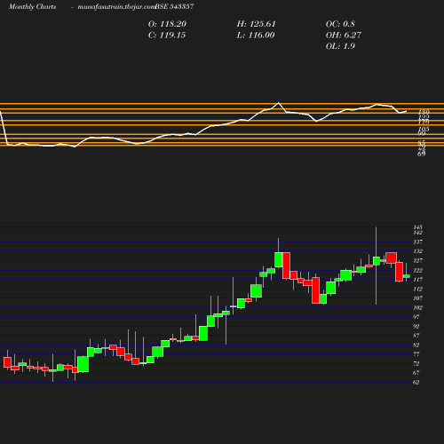Select the low value "L: 116.00"

[256, 36]
